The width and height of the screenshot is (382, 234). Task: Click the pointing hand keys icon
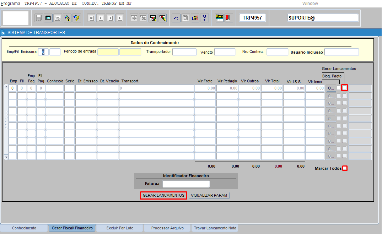point(195,18)
